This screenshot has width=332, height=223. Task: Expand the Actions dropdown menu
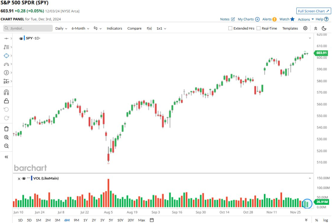tap(306, 19)
